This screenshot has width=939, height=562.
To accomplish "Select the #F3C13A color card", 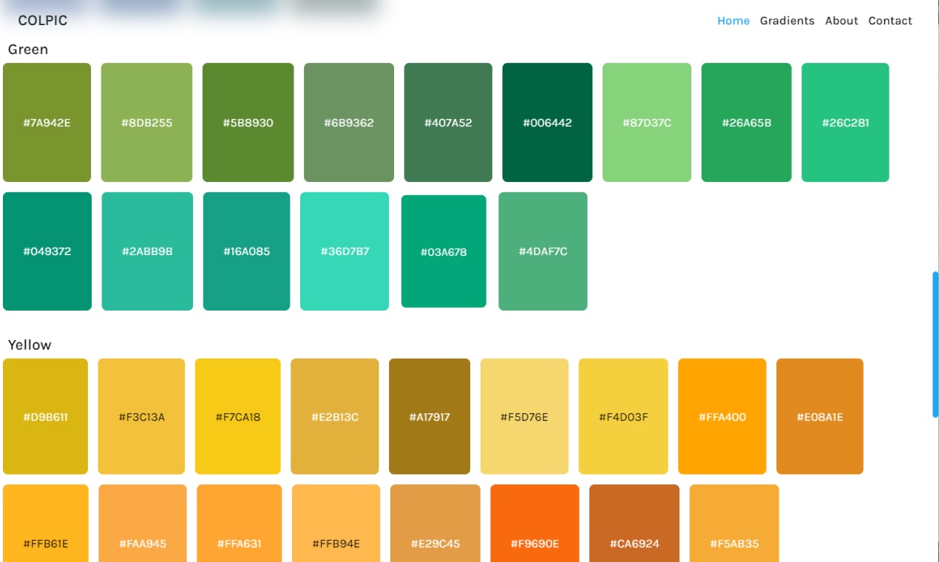I will [x=141, y=416].
